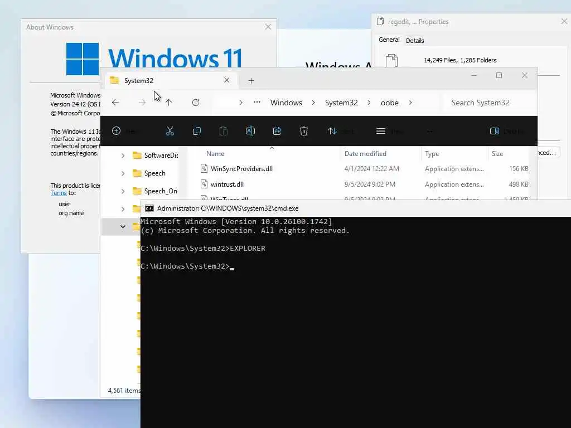Click the Share icon in Explorer toolbar
571x428 pixels.
point(277,131)
